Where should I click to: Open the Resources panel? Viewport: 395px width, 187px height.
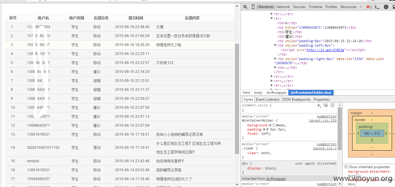pyautogui.click(x=348, y=7)
